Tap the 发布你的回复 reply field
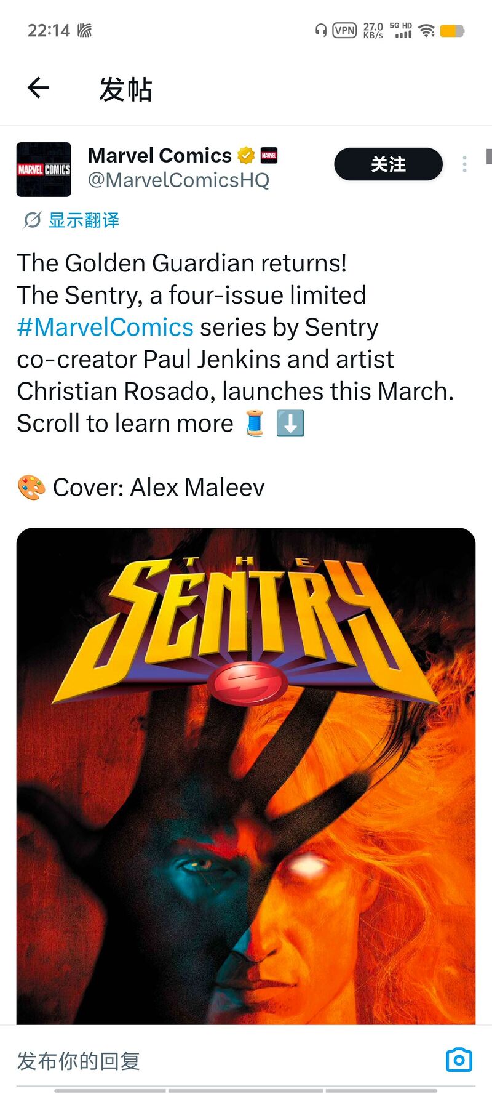This screenshot has height=1094, width=492. [x=79, y=1061]
